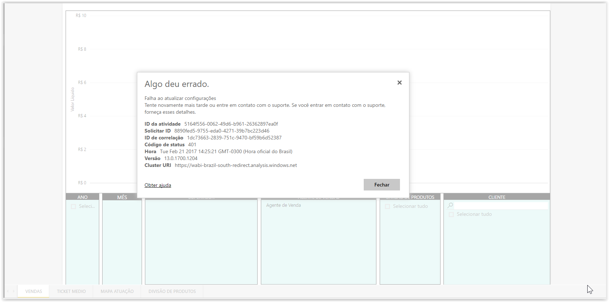Click the 'Falha ao atualizar configurações' message
609x302 pixels.
[x=180, y=98]
